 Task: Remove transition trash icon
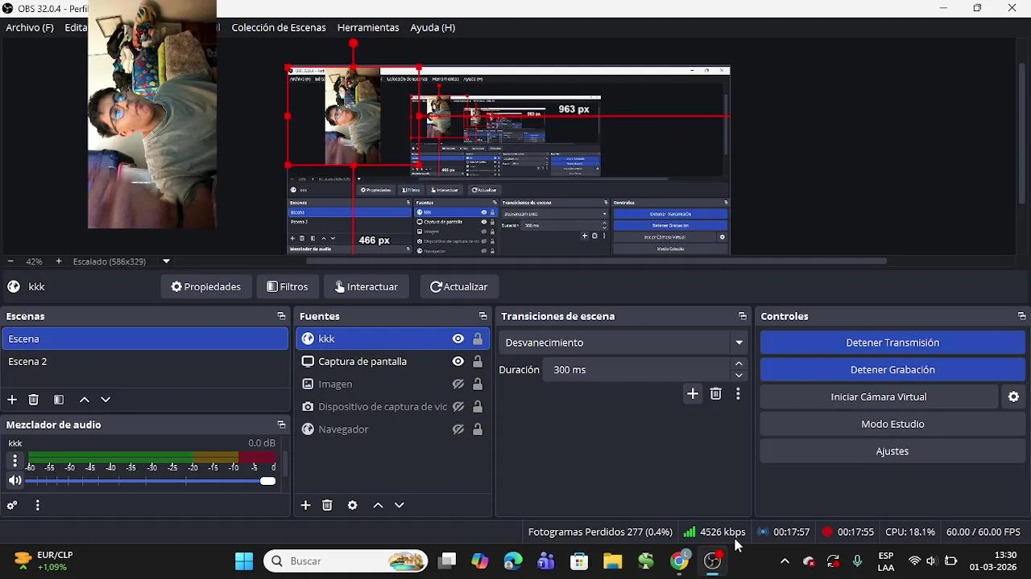click(715, 393)
